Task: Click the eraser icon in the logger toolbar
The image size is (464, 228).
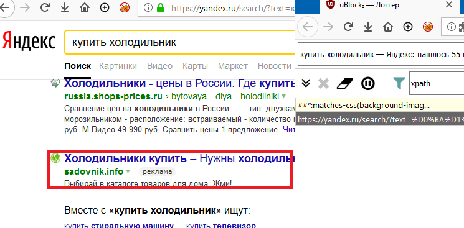Action: tap(345, 84)
